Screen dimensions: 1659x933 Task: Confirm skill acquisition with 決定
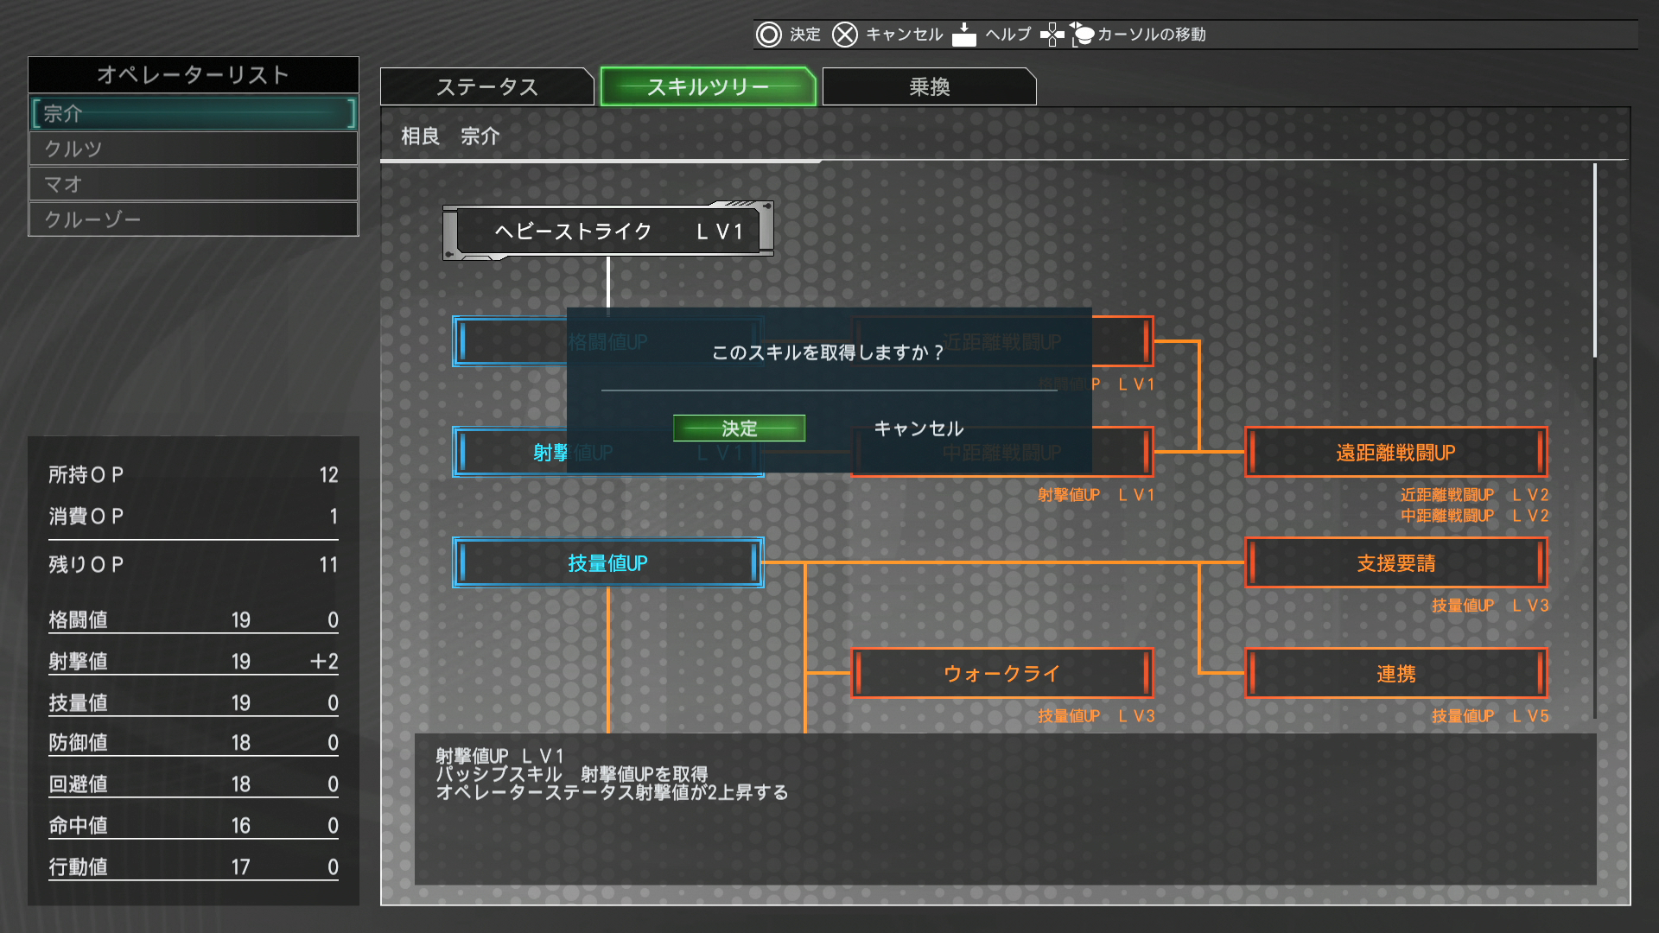pyautogui.click(x=739, y=428)
